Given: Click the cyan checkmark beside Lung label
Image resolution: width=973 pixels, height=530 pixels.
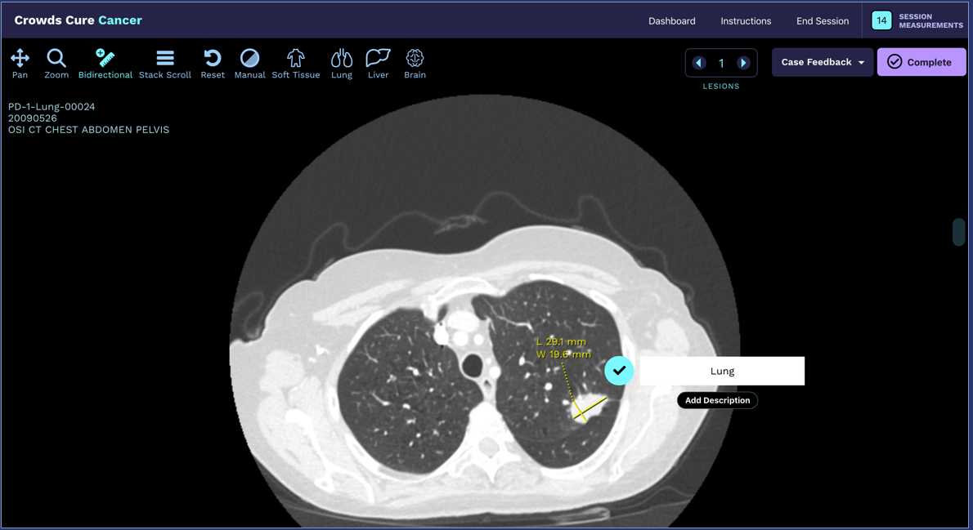Looking at the screenshot, I should (619, 371).
